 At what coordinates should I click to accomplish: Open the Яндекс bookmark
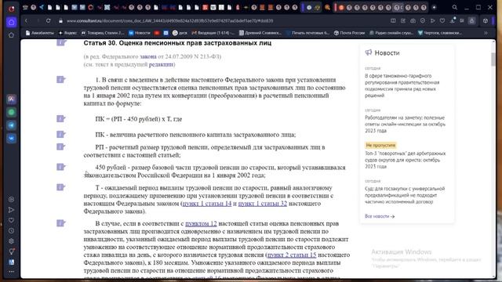coord(67,33)
